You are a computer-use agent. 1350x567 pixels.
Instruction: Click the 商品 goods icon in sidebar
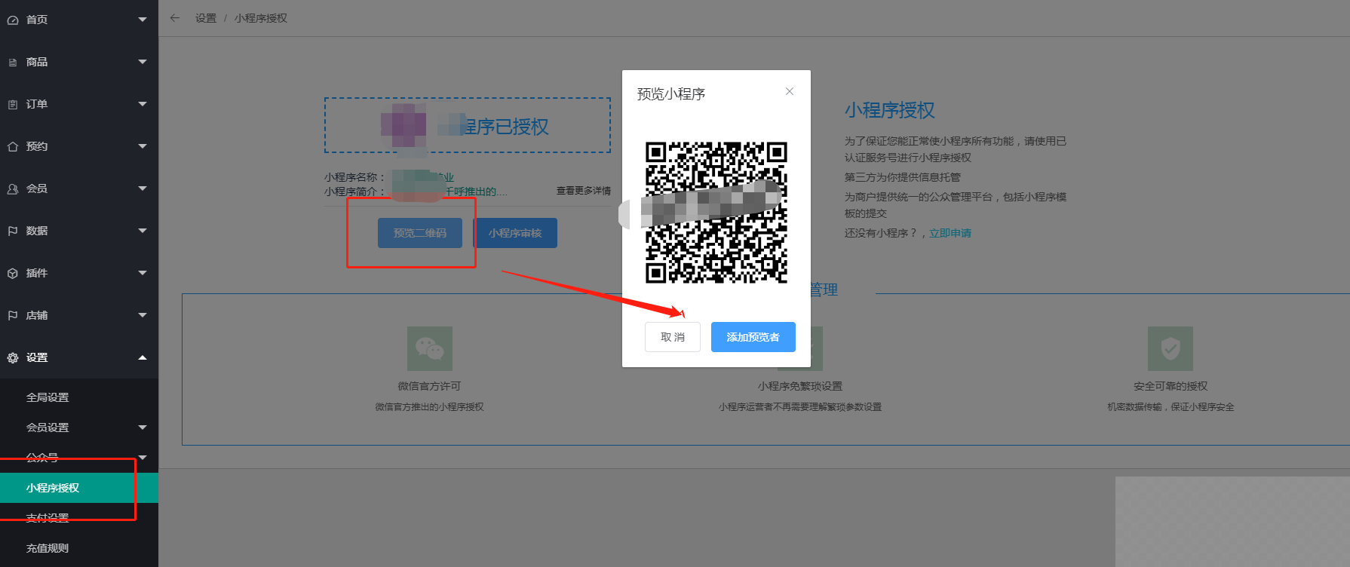(13, 62)
